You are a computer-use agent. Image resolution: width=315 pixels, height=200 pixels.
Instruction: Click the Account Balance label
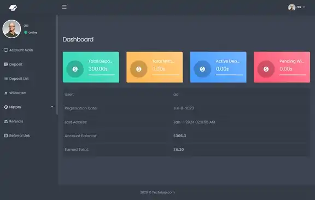point(81,136)
